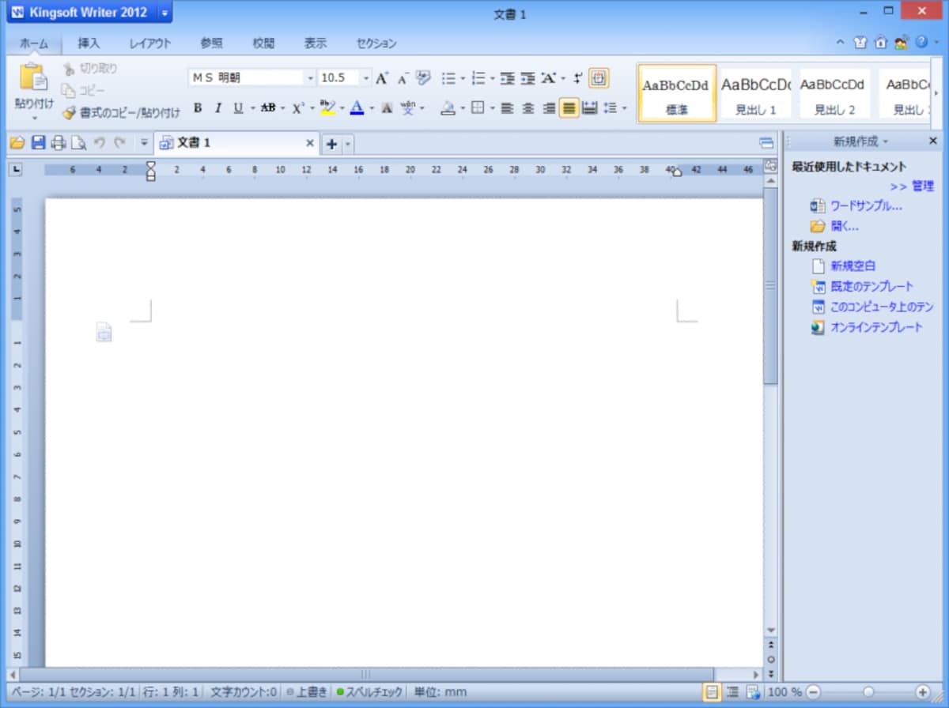The width and height of the screenshot is (949, 708).
Task: Click the open folder icon in quick toolbar
Action: [17, 143]
